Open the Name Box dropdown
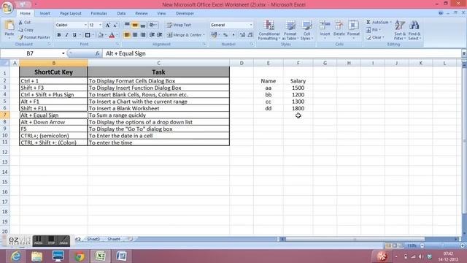The width and height of the screenshot is (467, 263). (63, 53)
